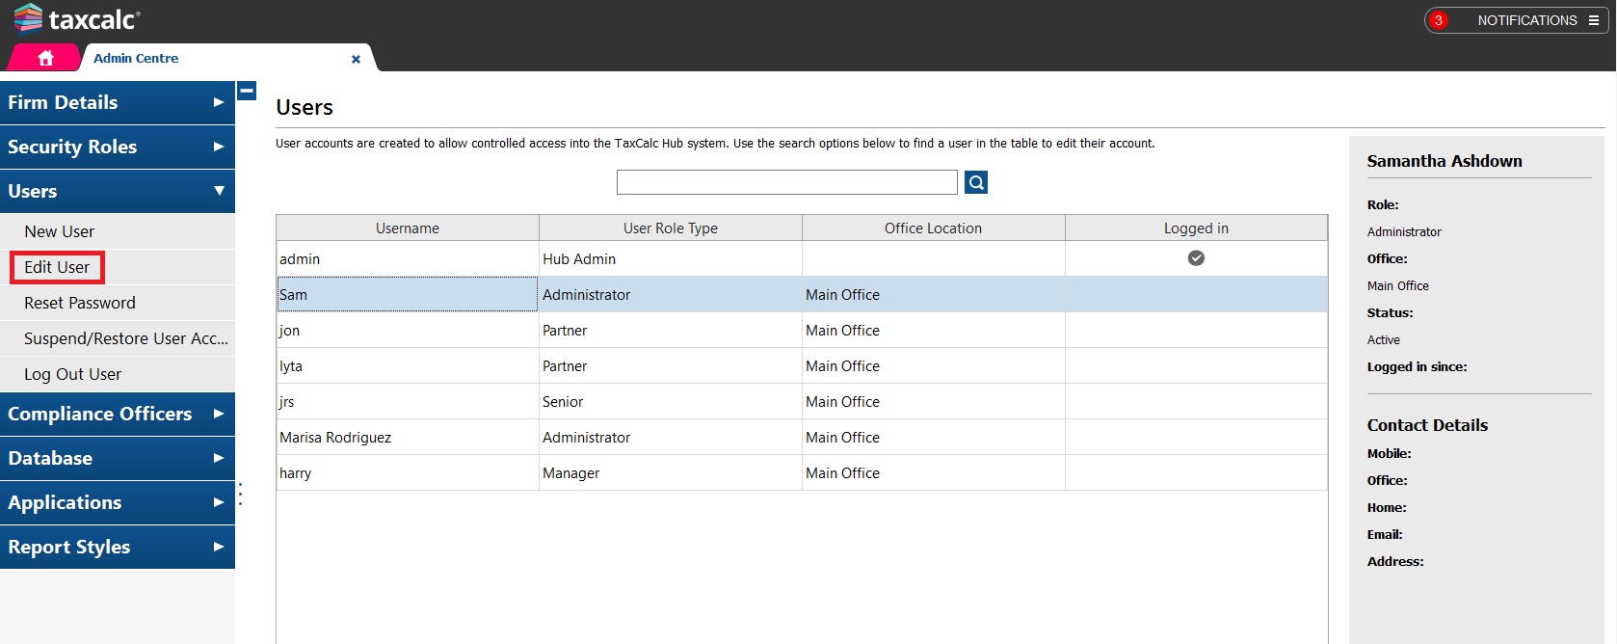Close the Admin Centre tab

(x=356, y=59)
